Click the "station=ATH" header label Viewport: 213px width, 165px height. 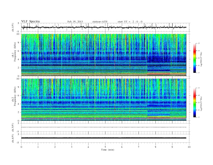(x=100, y=22)
